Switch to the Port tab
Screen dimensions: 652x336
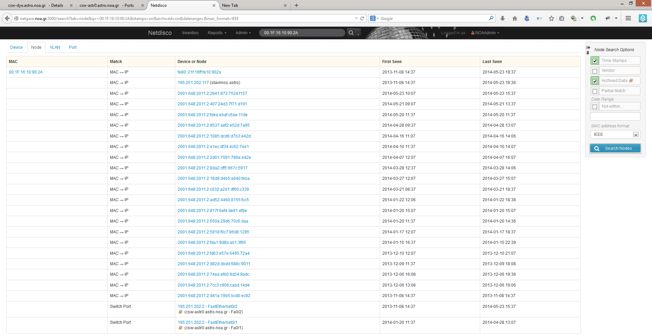point(73,47)
